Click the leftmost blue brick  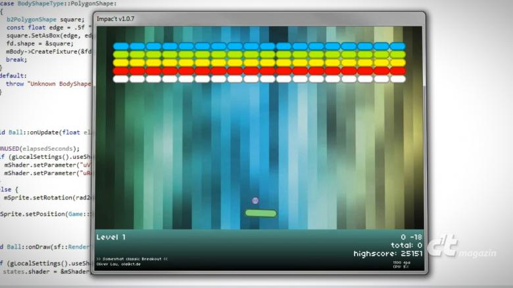pos(121,47)
